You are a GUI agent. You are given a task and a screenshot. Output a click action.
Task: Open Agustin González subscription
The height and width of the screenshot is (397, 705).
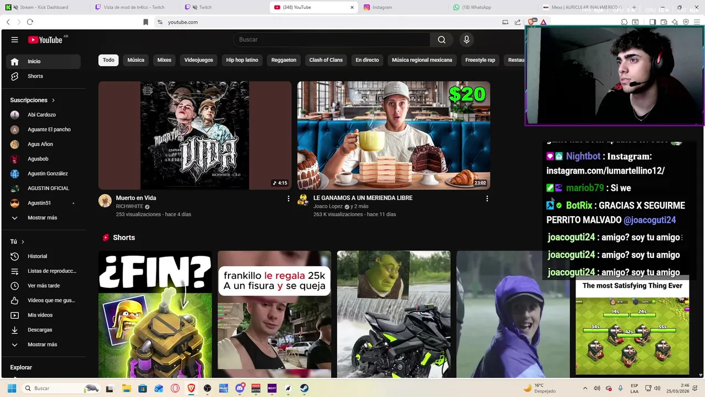[x=43, y=174]
